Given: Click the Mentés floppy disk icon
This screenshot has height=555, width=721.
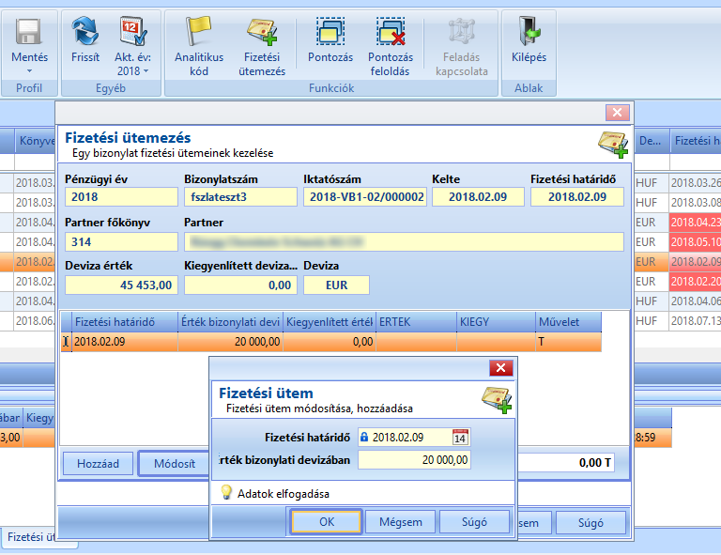Looking at the screenshot, I should coord(29,31).
